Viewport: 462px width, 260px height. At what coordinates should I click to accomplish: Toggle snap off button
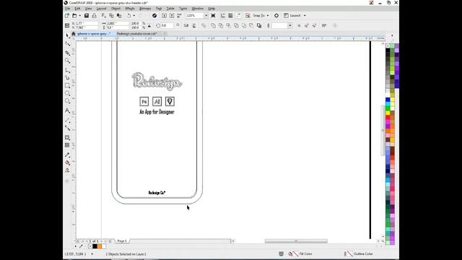click(248, 15)
